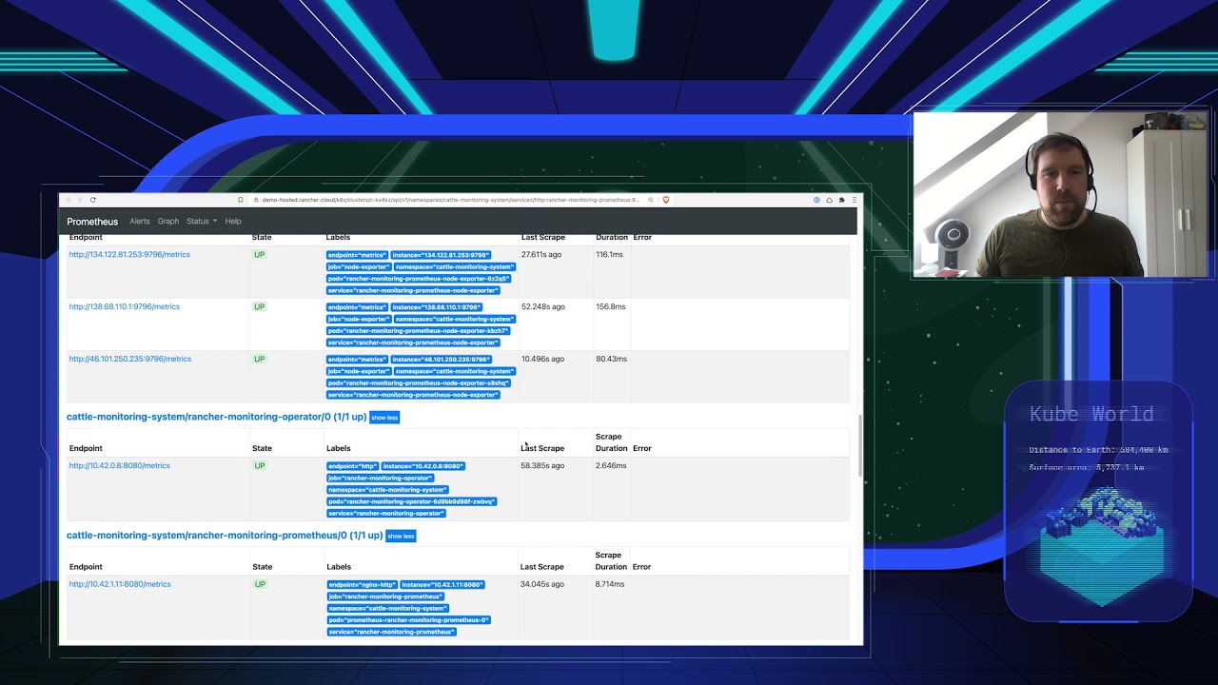Image resolution: width=1218 pixels, height=685 pixels.
Task: Click pod="prometheus-rancher-monitoring-prometheus-0" label
Action: (x=408, y=619)
